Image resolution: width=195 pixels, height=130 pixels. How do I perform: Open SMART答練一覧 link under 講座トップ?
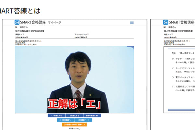pos(21,37)
